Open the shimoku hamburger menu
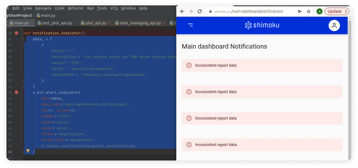The height and width of the screenshot is (168, 358). pyautogui.click(x=190, y=25)
